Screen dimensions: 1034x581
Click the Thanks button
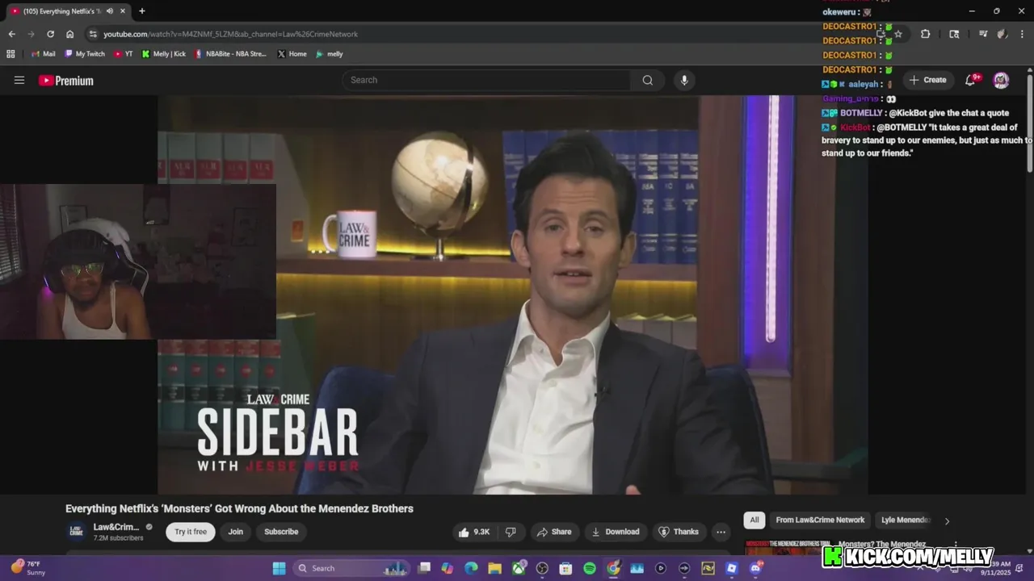[679, 532]
